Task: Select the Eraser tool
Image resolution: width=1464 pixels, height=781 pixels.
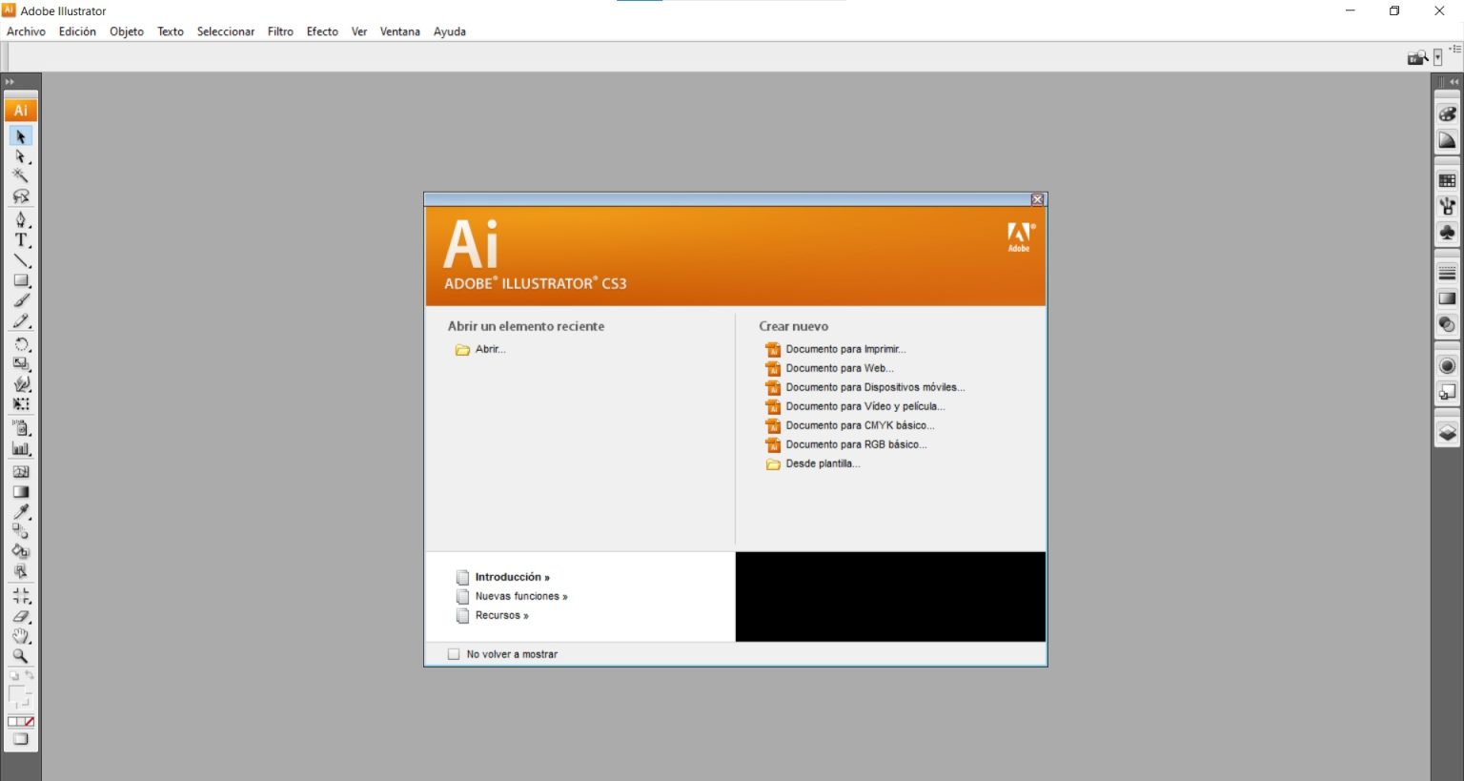Action: click(20, 617)
